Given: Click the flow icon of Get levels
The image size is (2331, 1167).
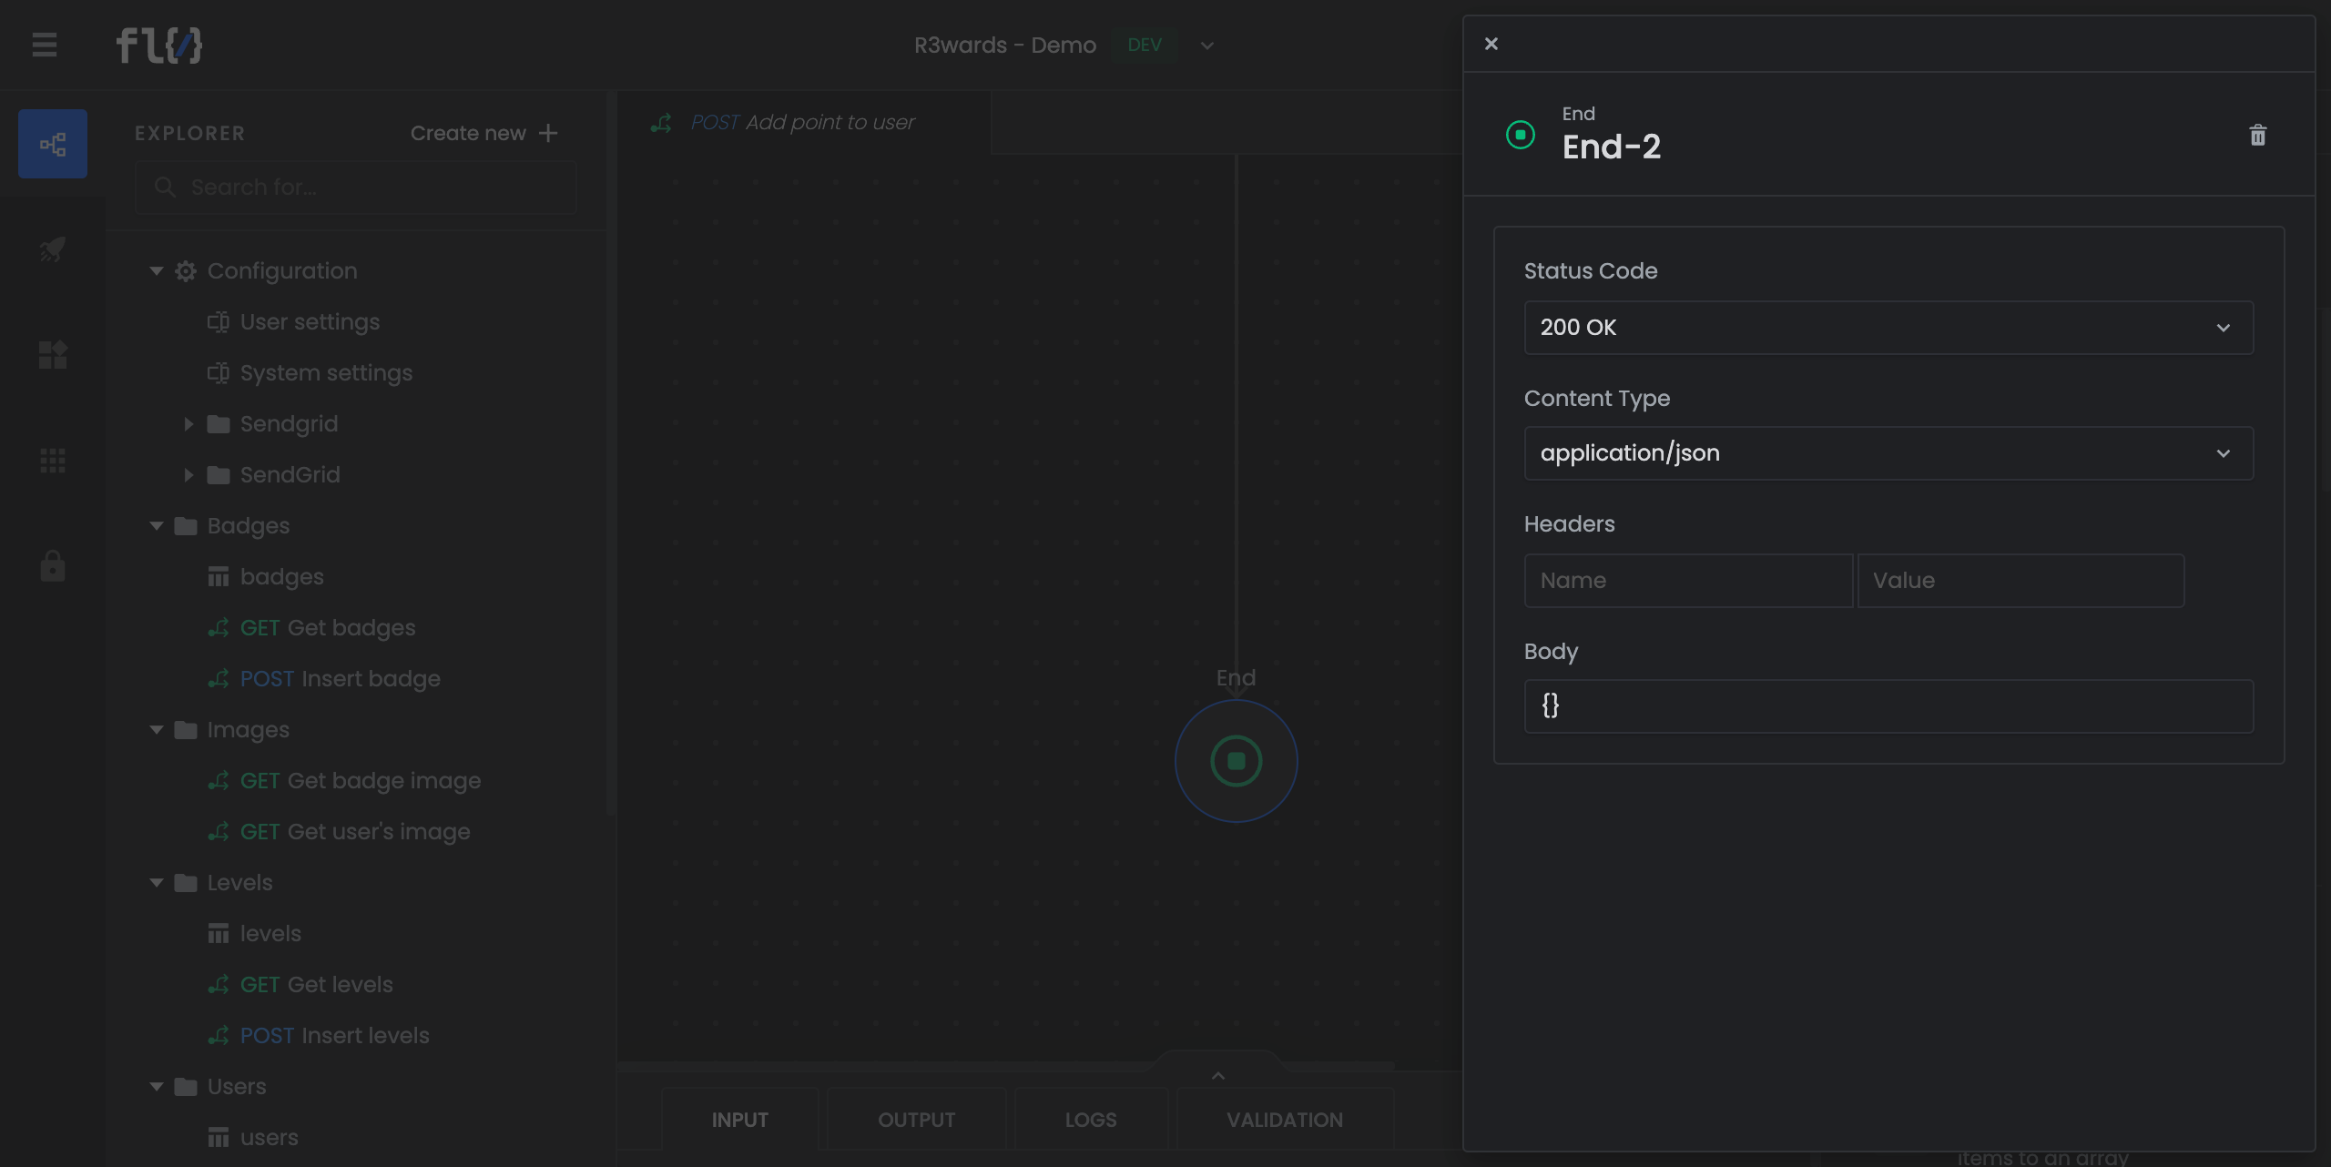Looking at the screenshot, I should (219, 985).
